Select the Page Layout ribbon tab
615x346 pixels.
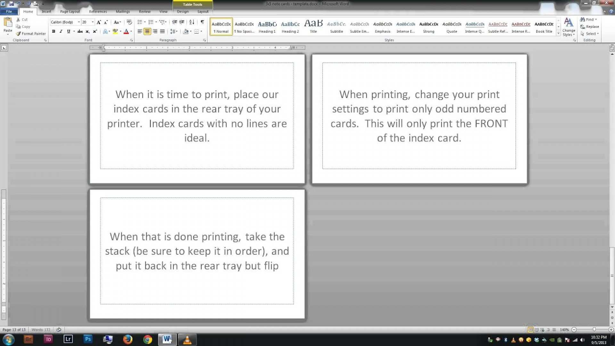click(x=70, y=12)
